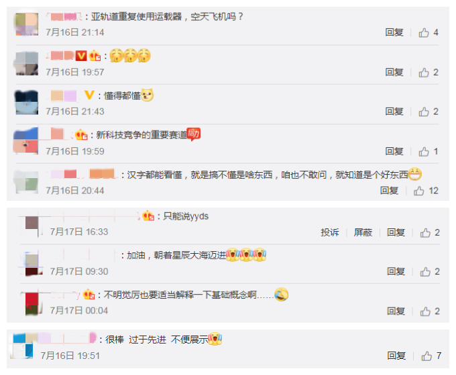The height and width of the screenshot is (375, 456).
Task: Like the comment with 12 likes
Action: [x=418, y=191]
